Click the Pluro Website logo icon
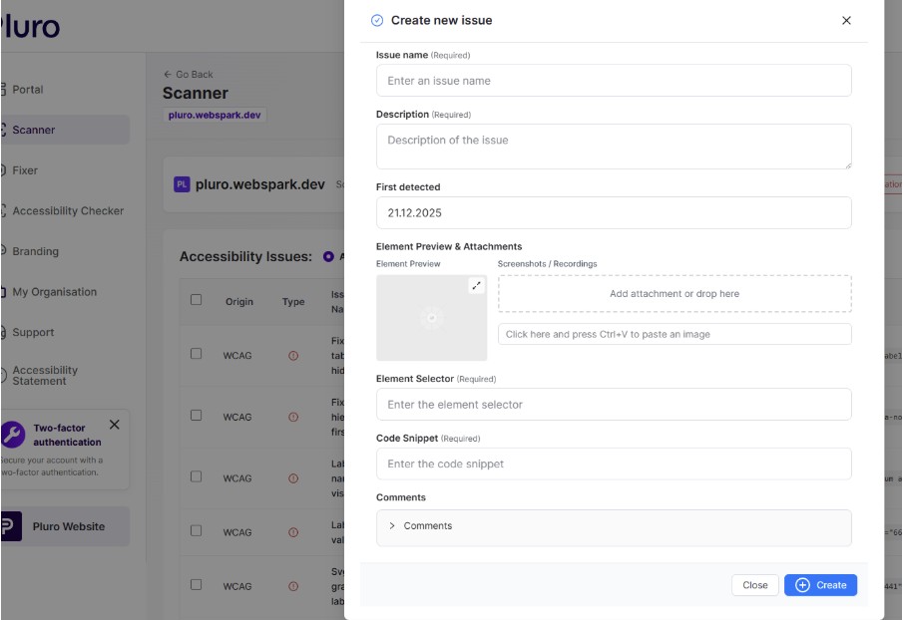 click(11, 526)
